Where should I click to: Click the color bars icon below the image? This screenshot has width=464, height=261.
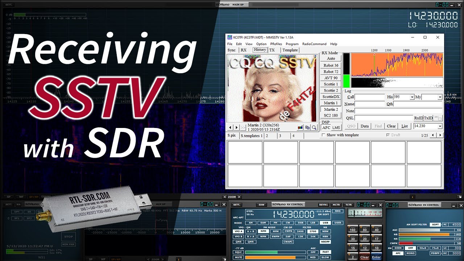point(300,127)
